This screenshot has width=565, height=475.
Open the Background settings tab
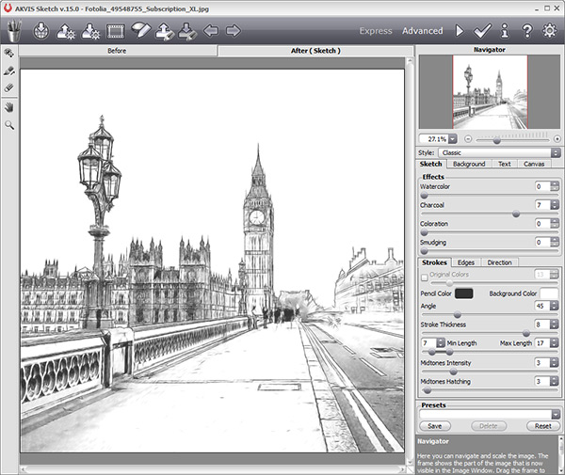click(469, 164)
